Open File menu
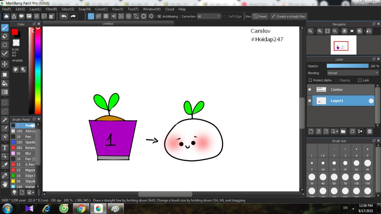Image resolution: width=381 pixels, height=214 pixels. coord(7,9)
